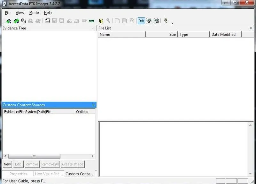Minimize the FTK Imager window
Screen dimensions: 256x184
point(226,3)
